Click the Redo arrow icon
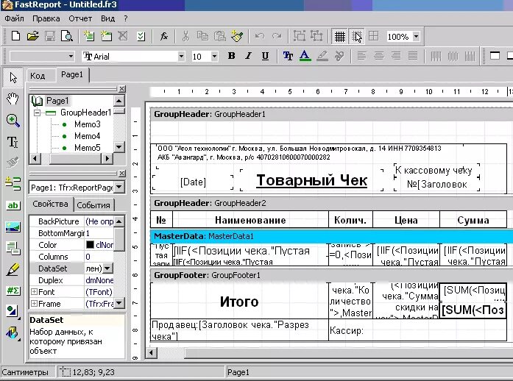The width and height of the screenshot is (513, 381). click(x=277, y=36)
